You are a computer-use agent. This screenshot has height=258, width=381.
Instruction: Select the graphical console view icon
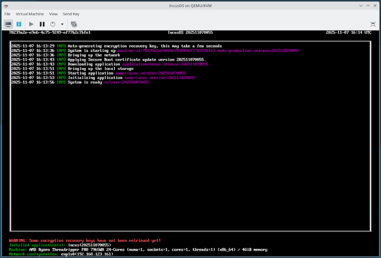8,24
